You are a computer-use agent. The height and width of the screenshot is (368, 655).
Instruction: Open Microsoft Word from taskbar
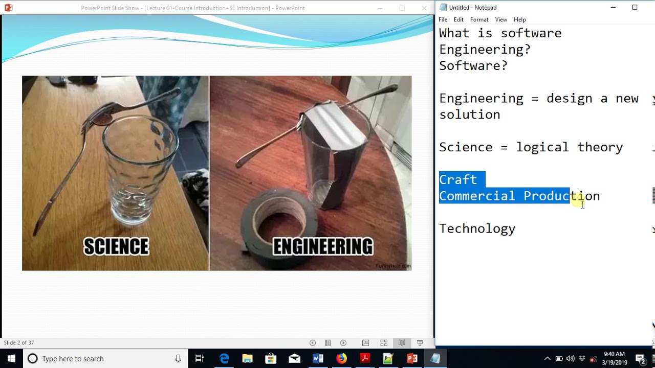[x=318, y=359]
